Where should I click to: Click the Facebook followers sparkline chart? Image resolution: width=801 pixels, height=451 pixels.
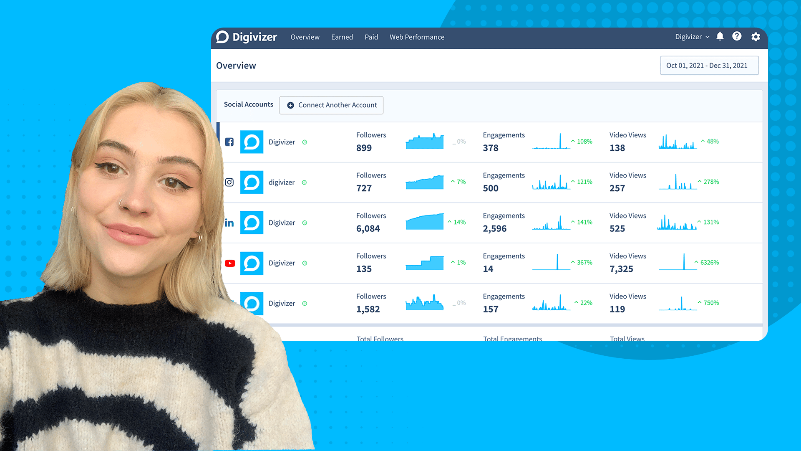coord(425,141)
